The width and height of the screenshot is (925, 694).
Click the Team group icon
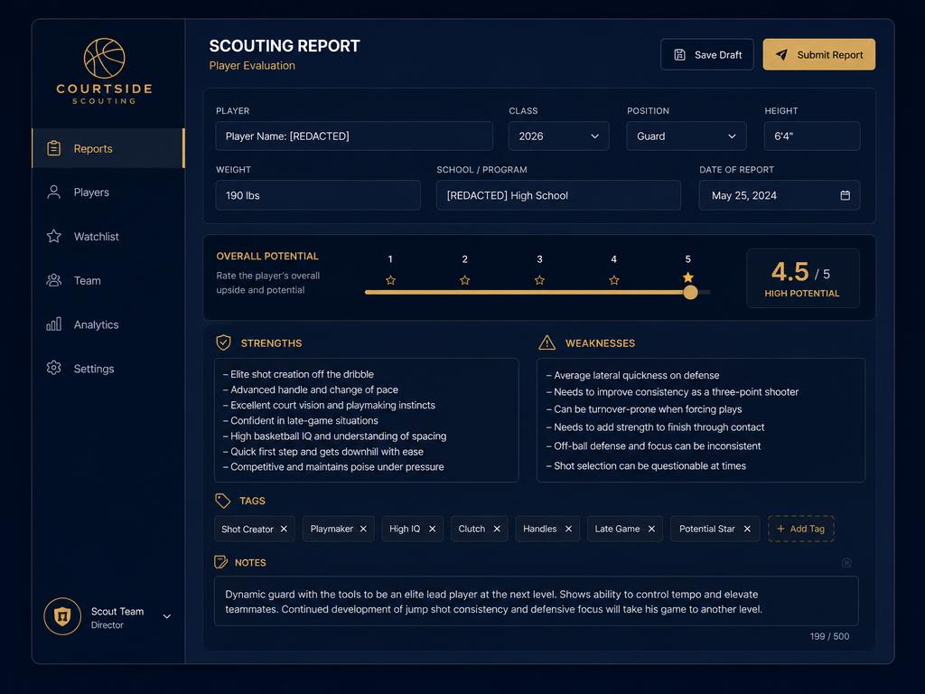coord(53,280)
